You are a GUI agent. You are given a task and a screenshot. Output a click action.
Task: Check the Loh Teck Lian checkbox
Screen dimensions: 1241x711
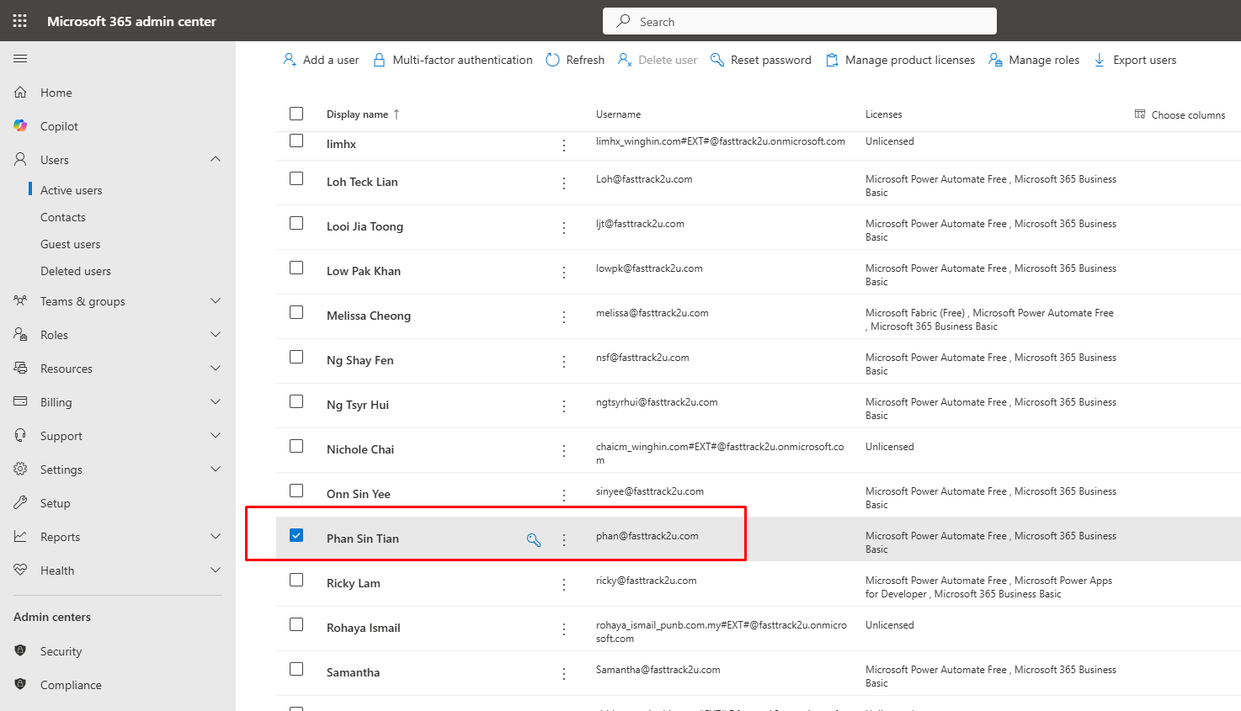(x=296, y=178)
